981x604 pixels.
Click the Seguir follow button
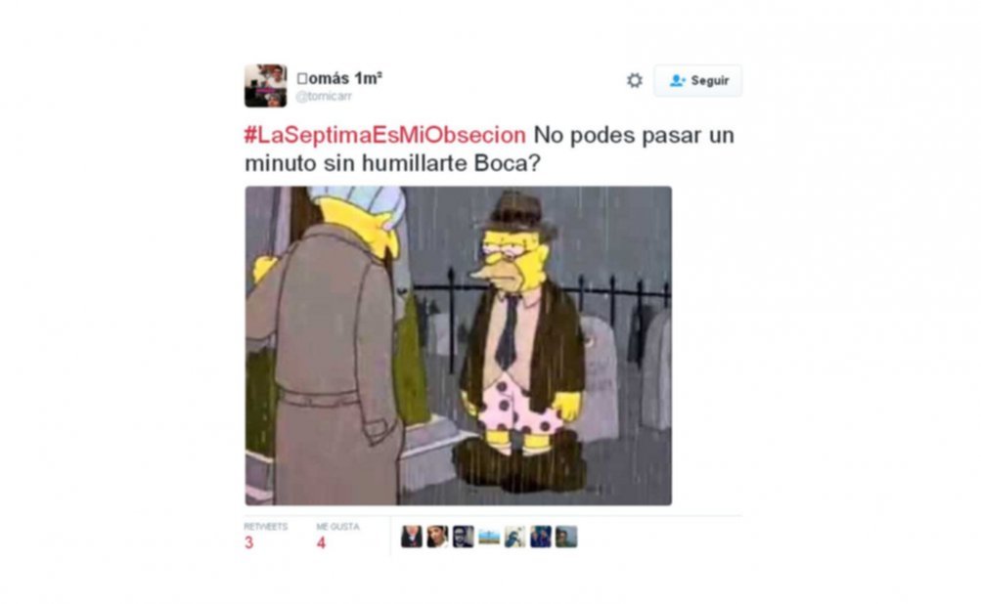698,81
